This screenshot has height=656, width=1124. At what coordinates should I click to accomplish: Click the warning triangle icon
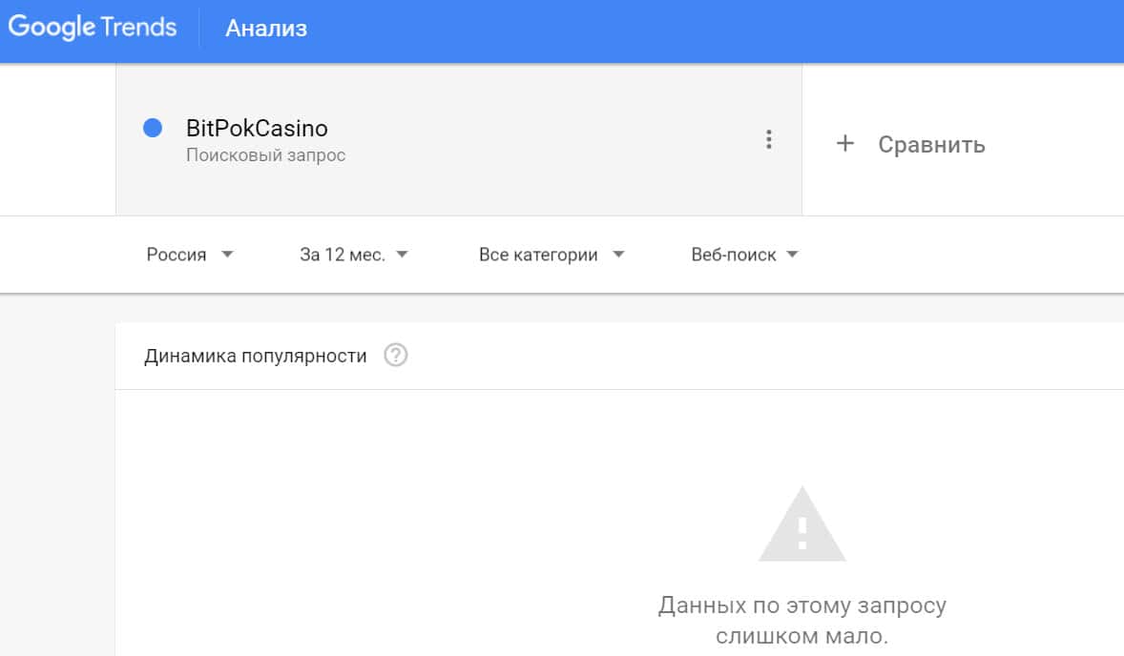(x=801, y=525)
